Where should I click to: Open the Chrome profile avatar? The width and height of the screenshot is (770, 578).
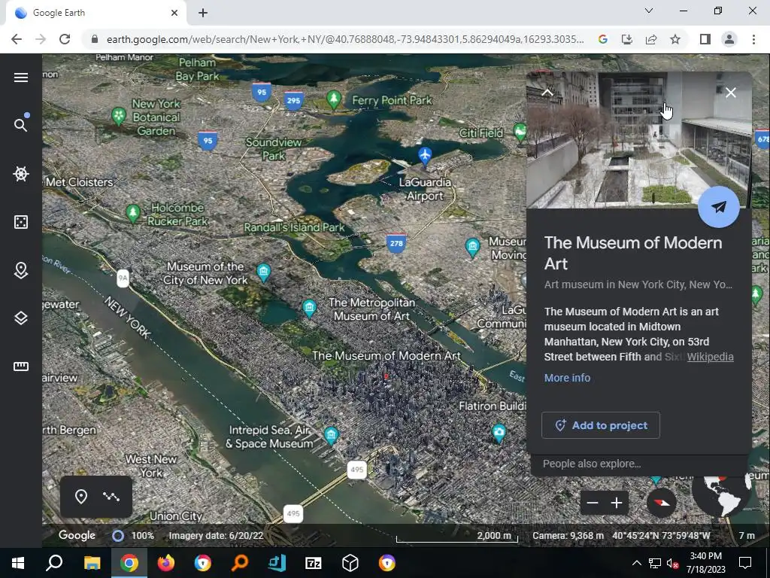729,39
